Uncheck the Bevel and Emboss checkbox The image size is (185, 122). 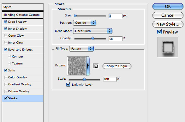(x=6, y=49)
